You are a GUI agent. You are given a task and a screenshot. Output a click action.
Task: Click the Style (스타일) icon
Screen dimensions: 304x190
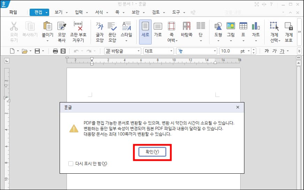[x=127, y=26]
